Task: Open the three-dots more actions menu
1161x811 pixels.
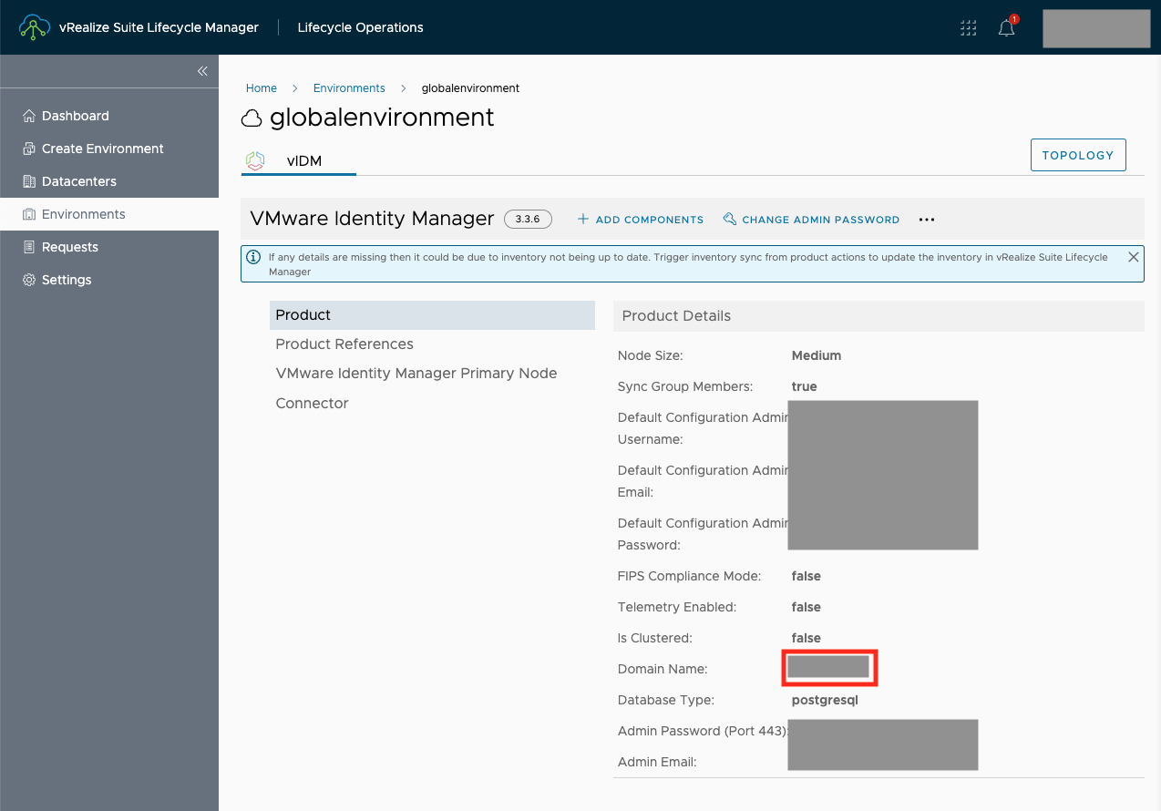Action: point(927,220)
